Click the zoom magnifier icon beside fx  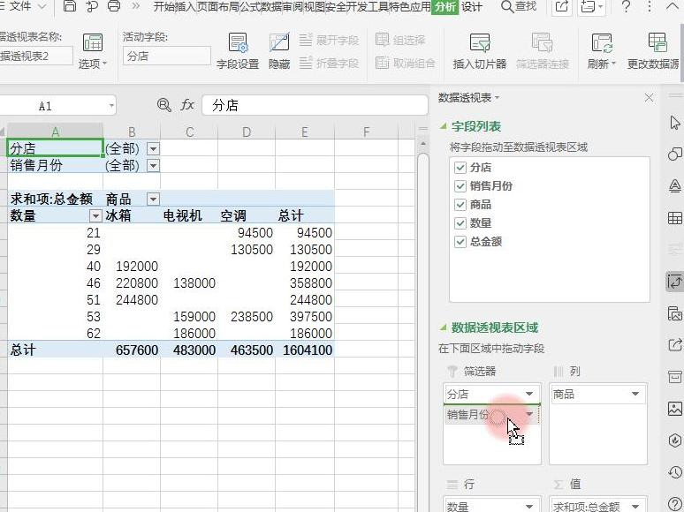pos(164,105)
